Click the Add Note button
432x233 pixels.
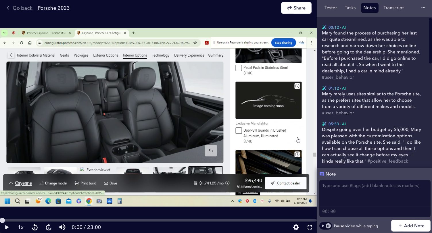tap(411, 226)
